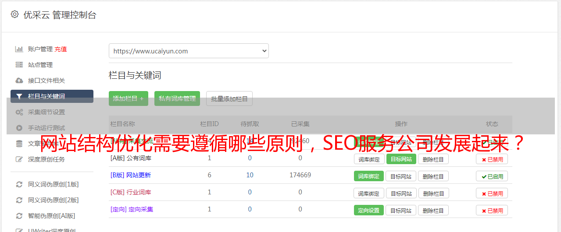Click green 目标网站 in the 公有词库 row

pos(401,159)
